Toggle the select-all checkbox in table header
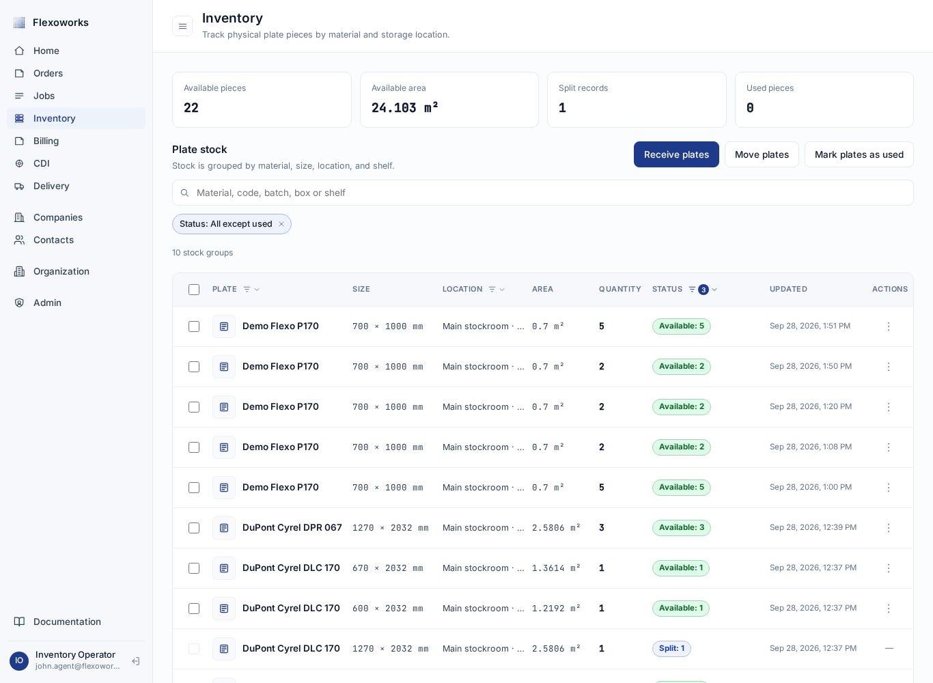This screenshot has height=683, width=933. point(194,290)
